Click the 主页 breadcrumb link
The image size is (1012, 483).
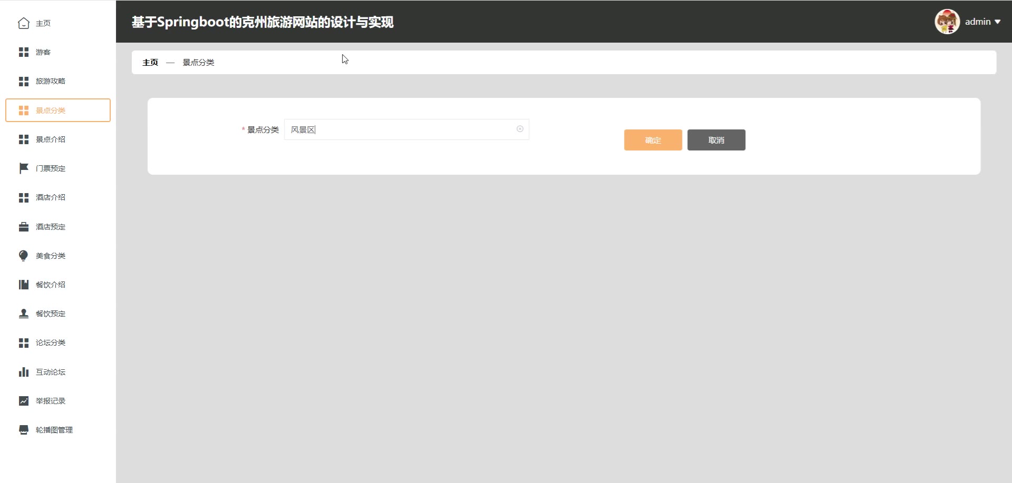(x=150, y=62)
